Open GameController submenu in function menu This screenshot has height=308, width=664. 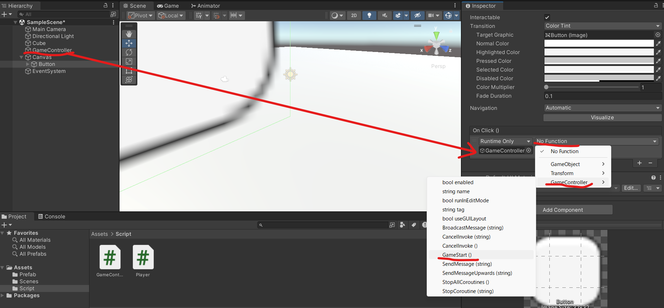pos(573,182)
